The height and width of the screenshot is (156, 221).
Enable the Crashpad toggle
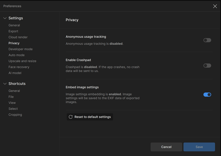click(x=207, y=65)
